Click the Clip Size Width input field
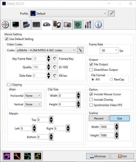 pos(67,96)
